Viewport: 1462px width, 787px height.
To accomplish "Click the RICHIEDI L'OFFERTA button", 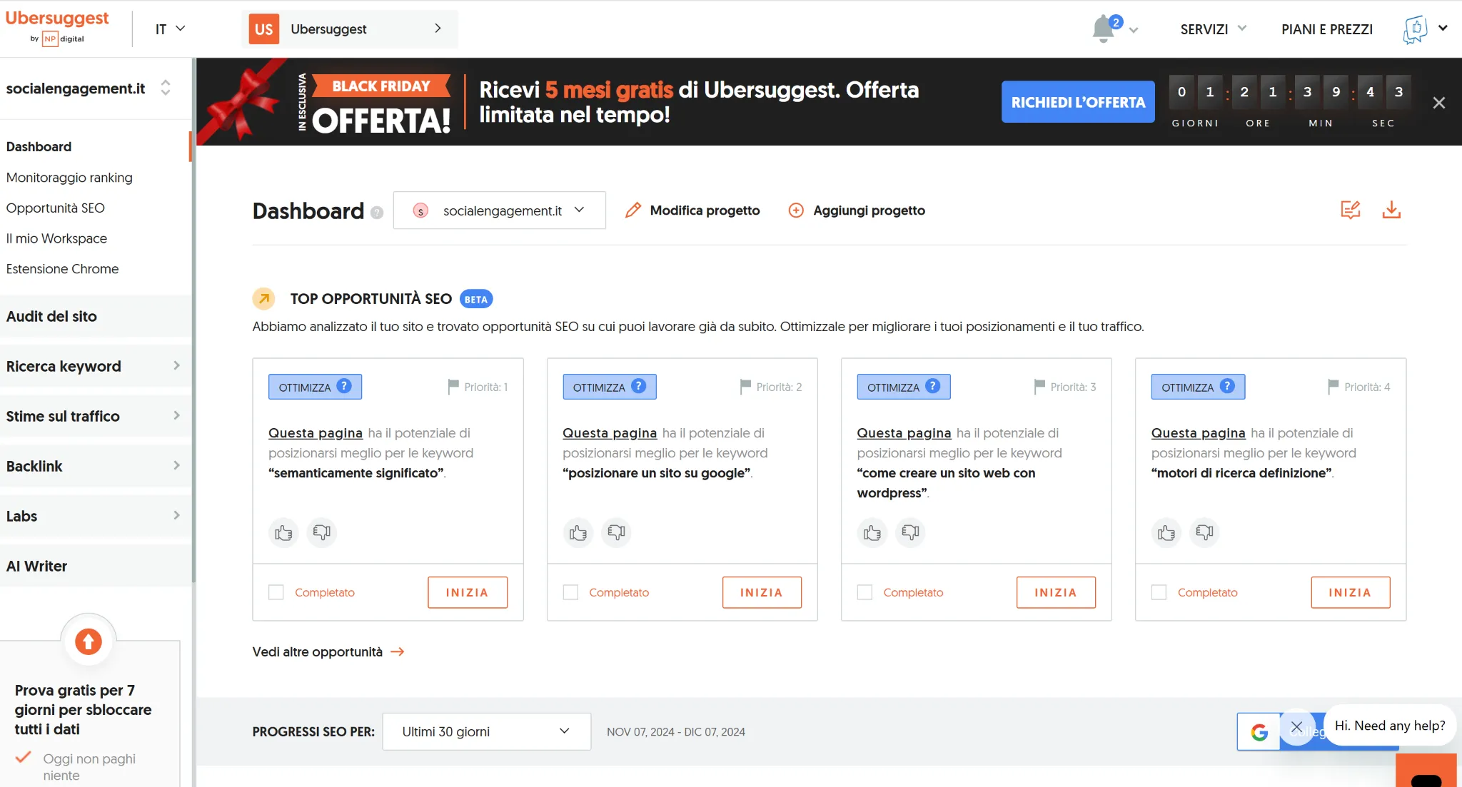I will (x=1078, y=101).
